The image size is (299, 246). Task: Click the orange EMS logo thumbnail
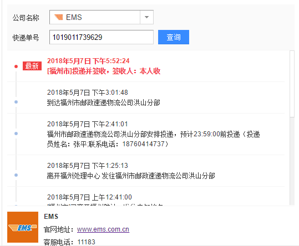pyautogui.click(x=23, y=227)
